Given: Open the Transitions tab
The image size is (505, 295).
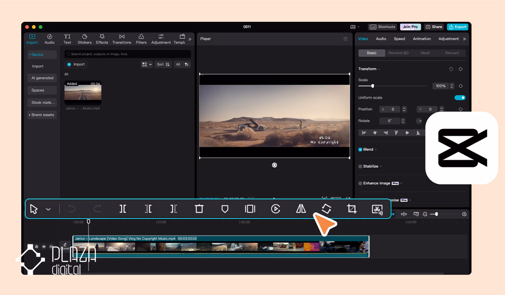Looking at the screenshot, I should point(122,39).
